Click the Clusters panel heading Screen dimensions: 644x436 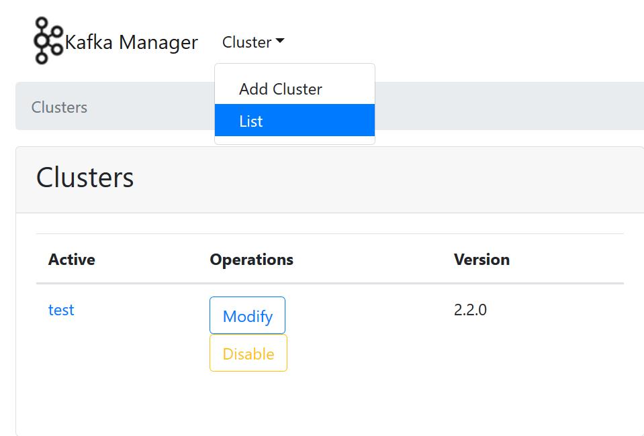click(85, 178)
